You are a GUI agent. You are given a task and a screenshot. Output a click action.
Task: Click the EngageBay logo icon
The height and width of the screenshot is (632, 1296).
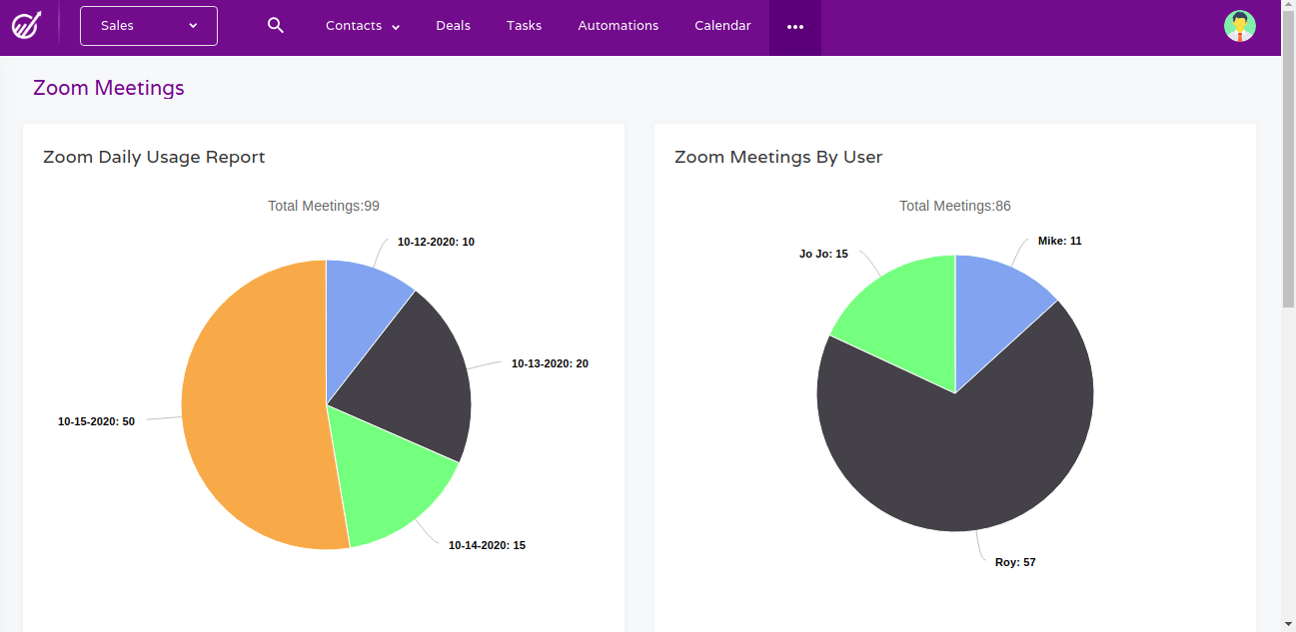(26, 25)
